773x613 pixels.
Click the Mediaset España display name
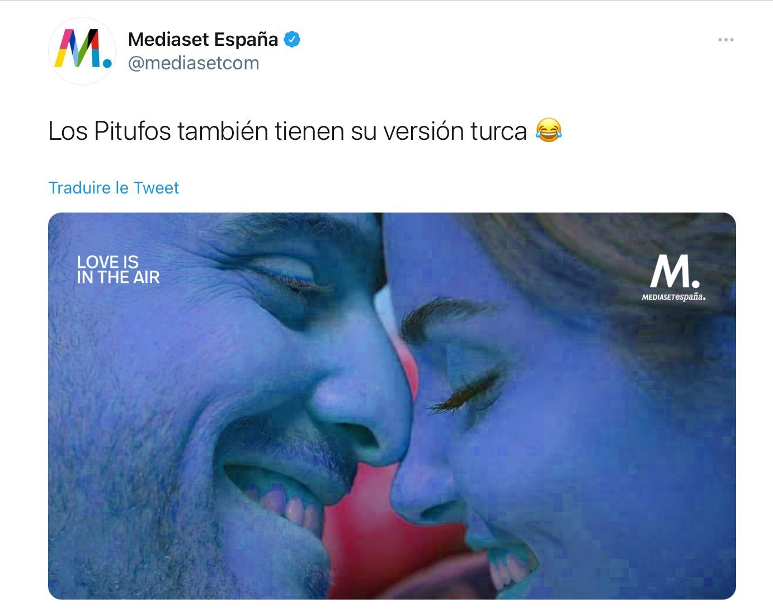(203, 40)
